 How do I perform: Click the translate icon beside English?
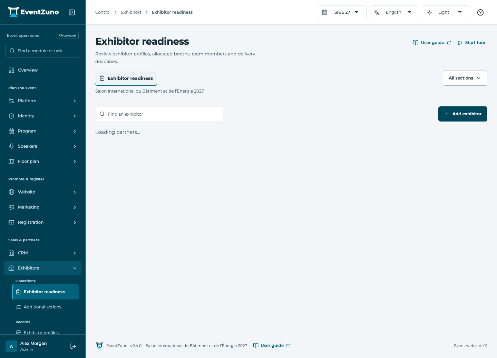pyautogui.click(x=377, y=12)
